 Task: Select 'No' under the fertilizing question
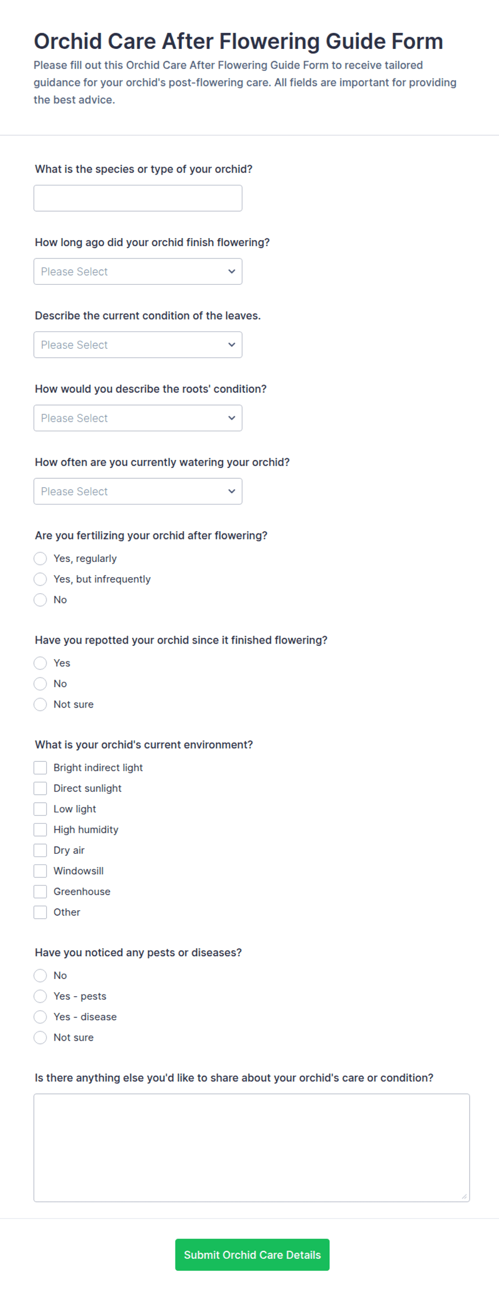pos(40,600)
